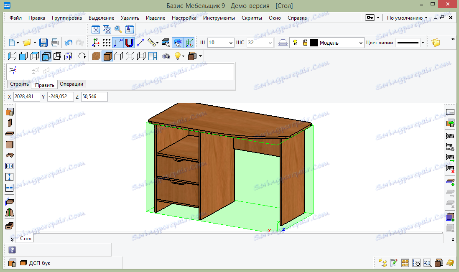This screenshot has height=272, width=459.
Task: Click the Print icon in toolbar
Action: tap(54, 43)
